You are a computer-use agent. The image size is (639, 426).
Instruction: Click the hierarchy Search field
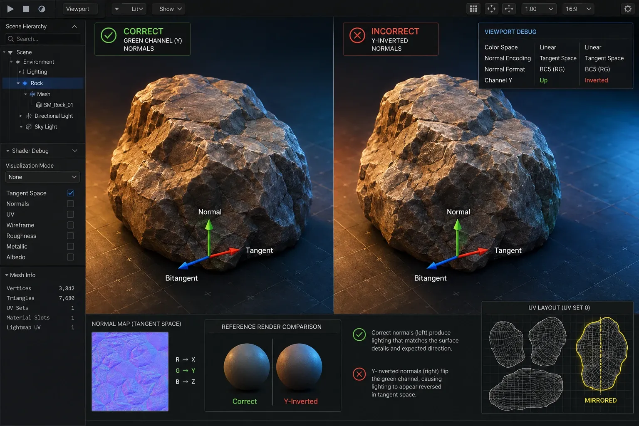[x=42, y=39]
